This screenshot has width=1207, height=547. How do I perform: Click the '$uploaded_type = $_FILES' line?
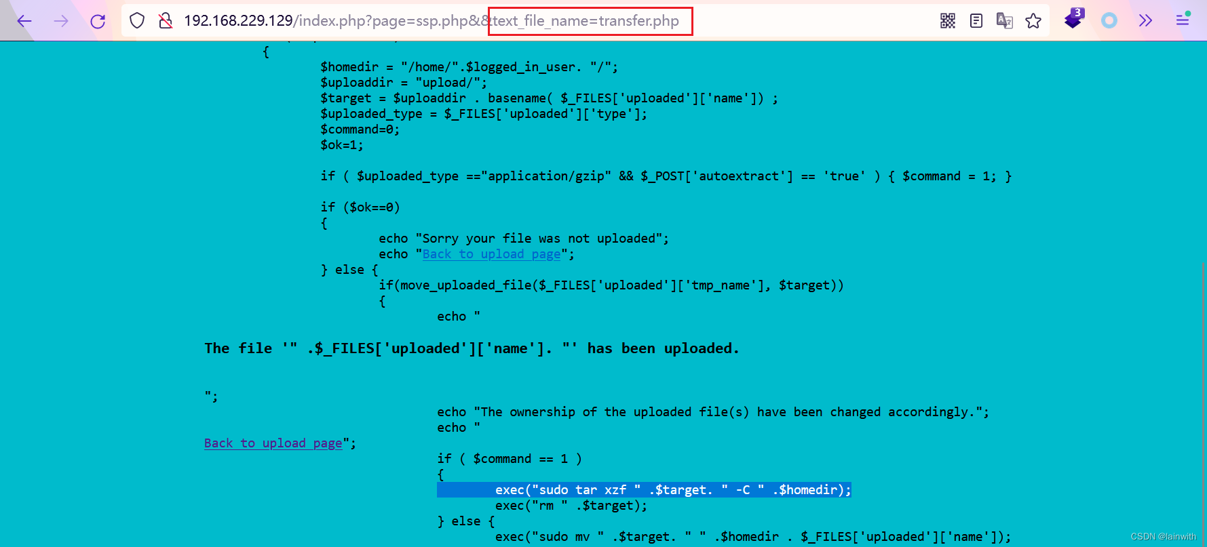tap(484, 114)
